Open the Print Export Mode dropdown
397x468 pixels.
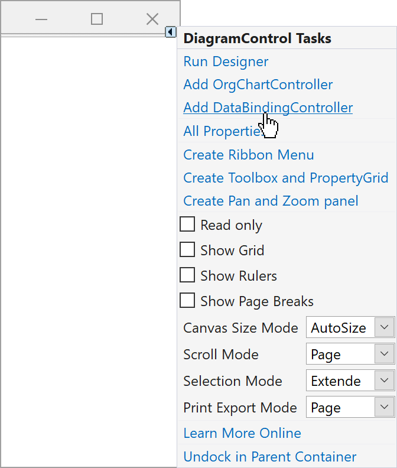[x=385, y=407]
